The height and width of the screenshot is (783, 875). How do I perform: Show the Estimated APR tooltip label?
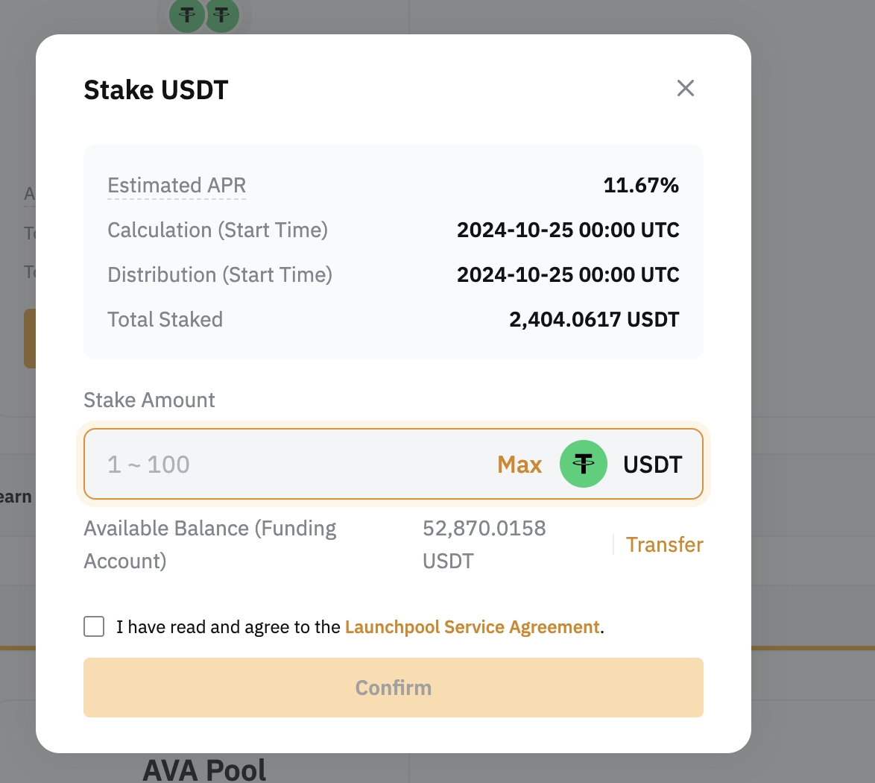(x=177, y=186)
